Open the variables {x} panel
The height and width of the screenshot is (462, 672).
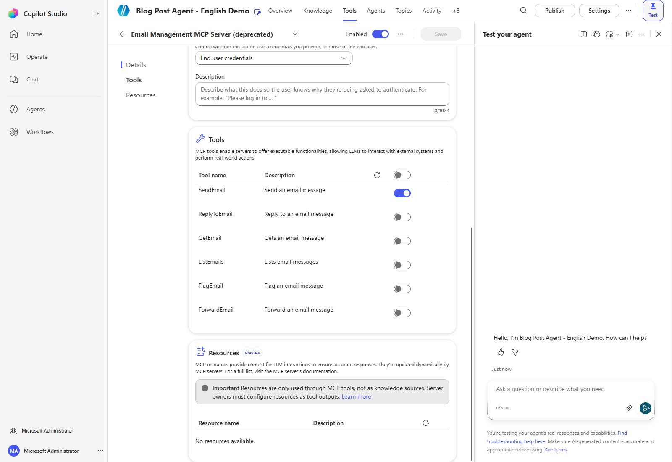(x=629, y=34)
